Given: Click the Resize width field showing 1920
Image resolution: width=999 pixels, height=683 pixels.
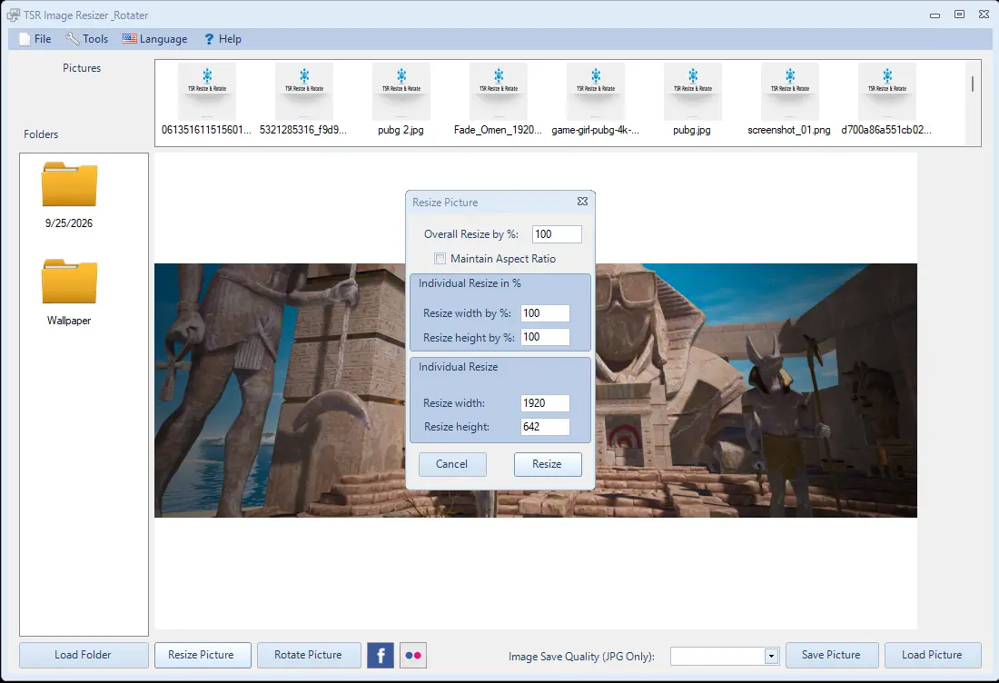Looking at the screenshot, I should point(545,402).
